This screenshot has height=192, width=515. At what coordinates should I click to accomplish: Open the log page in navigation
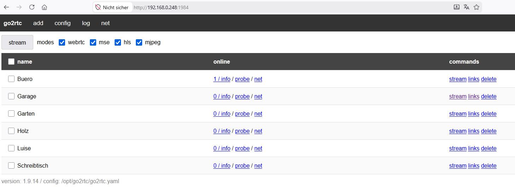point(86,23)
